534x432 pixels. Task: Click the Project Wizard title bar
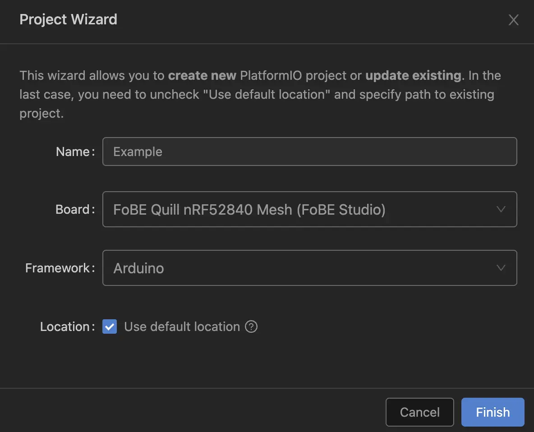pos(68,19)
